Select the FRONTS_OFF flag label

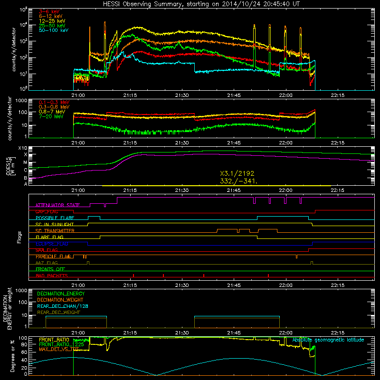click(x=50, y=269)
